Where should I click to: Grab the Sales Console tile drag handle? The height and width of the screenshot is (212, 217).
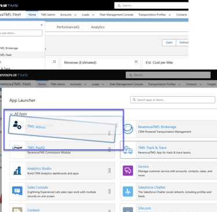click(109, 191)
